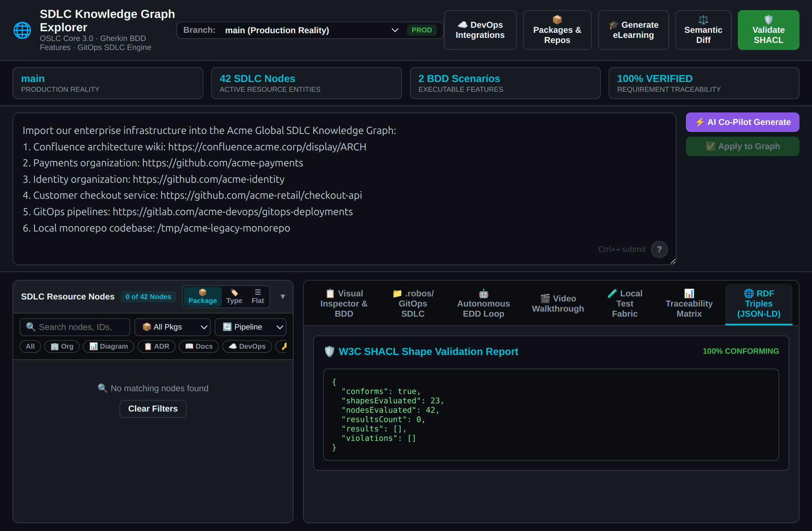
Task: Toggle the ADR filter chip
Action: point(157,346)
